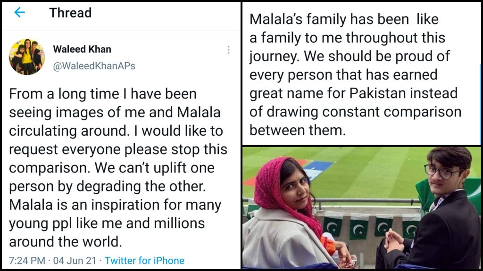The width and height of the screenshot is (483, 271).
Task: Click the tweet beginning "From a long time"
Action: [118, 167]
